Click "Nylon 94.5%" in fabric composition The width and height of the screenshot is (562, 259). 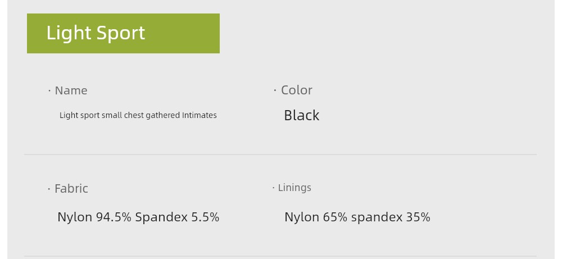(94, 217)
